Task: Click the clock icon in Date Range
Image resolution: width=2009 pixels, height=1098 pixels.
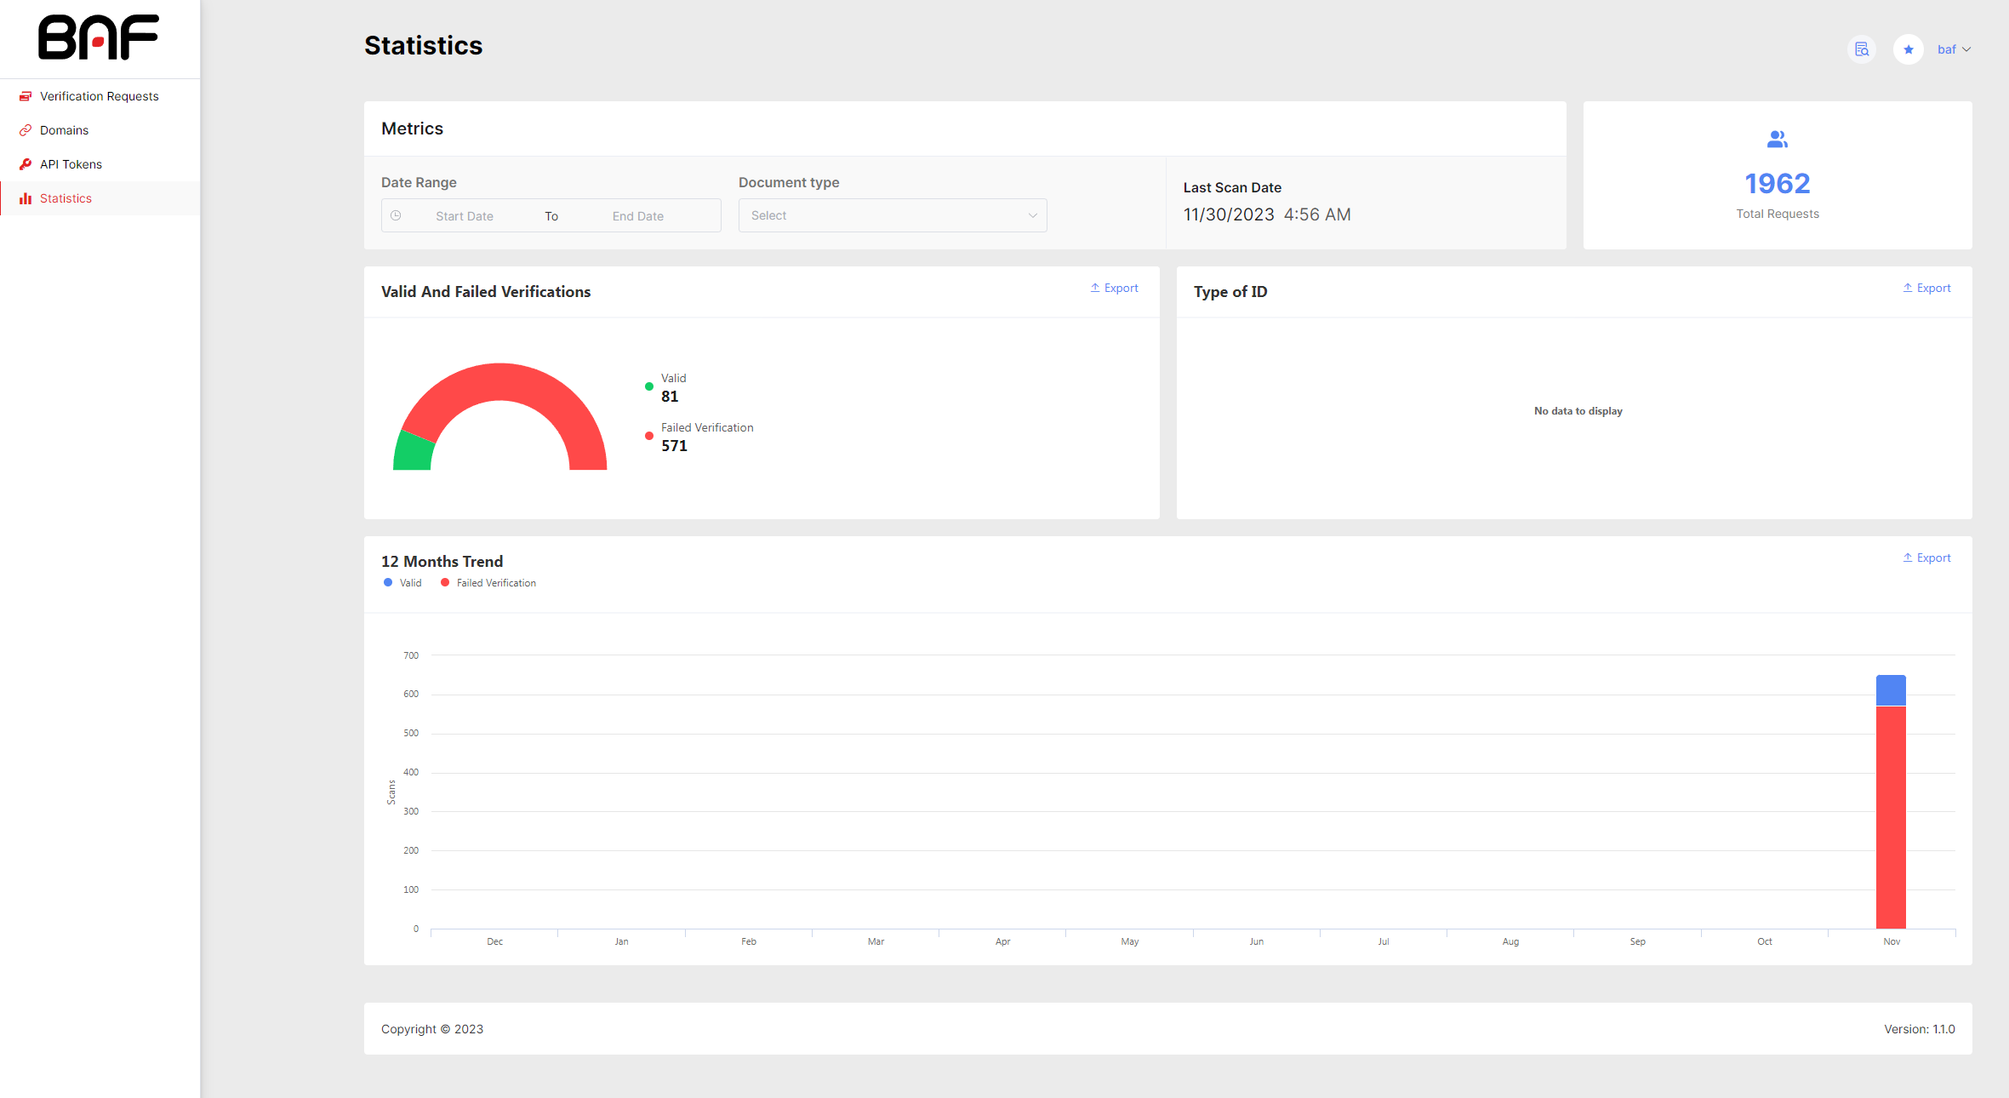Action: tap(396, 215)
